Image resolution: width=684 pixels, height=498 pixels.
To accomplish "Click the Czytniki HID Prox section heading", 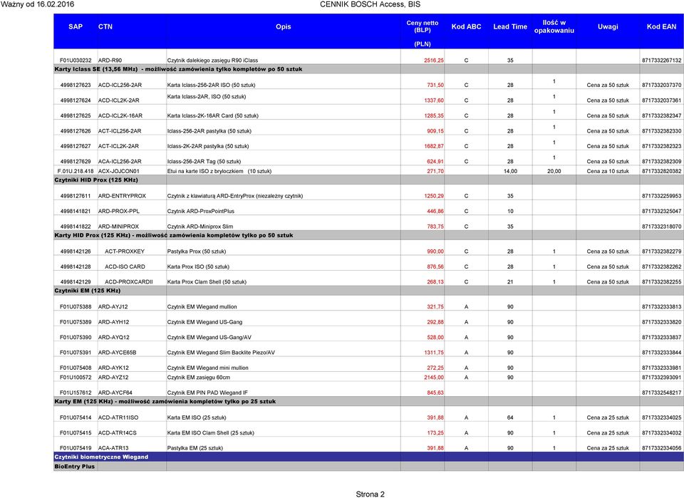I will (x=96, y=180).
